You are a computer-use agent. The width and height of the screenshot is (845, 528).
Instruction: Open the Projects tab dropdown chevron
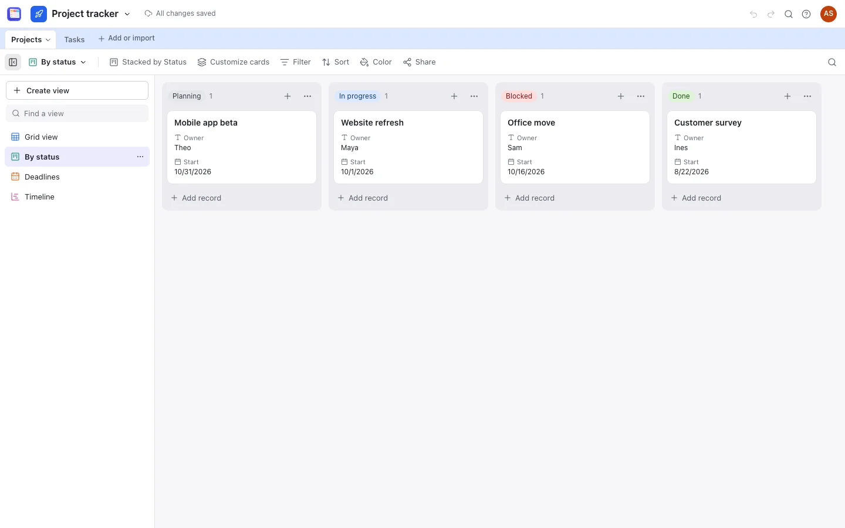point(48,40)
